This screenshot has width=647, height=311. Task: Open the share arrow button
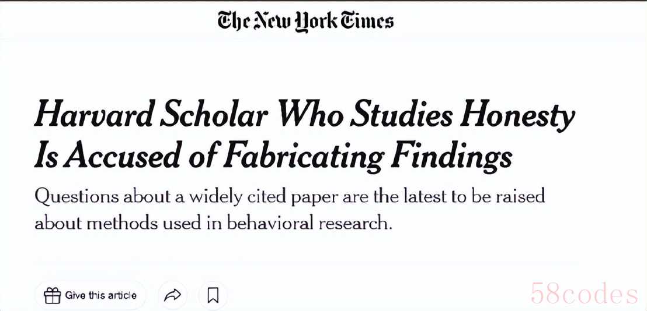[172, 296]
